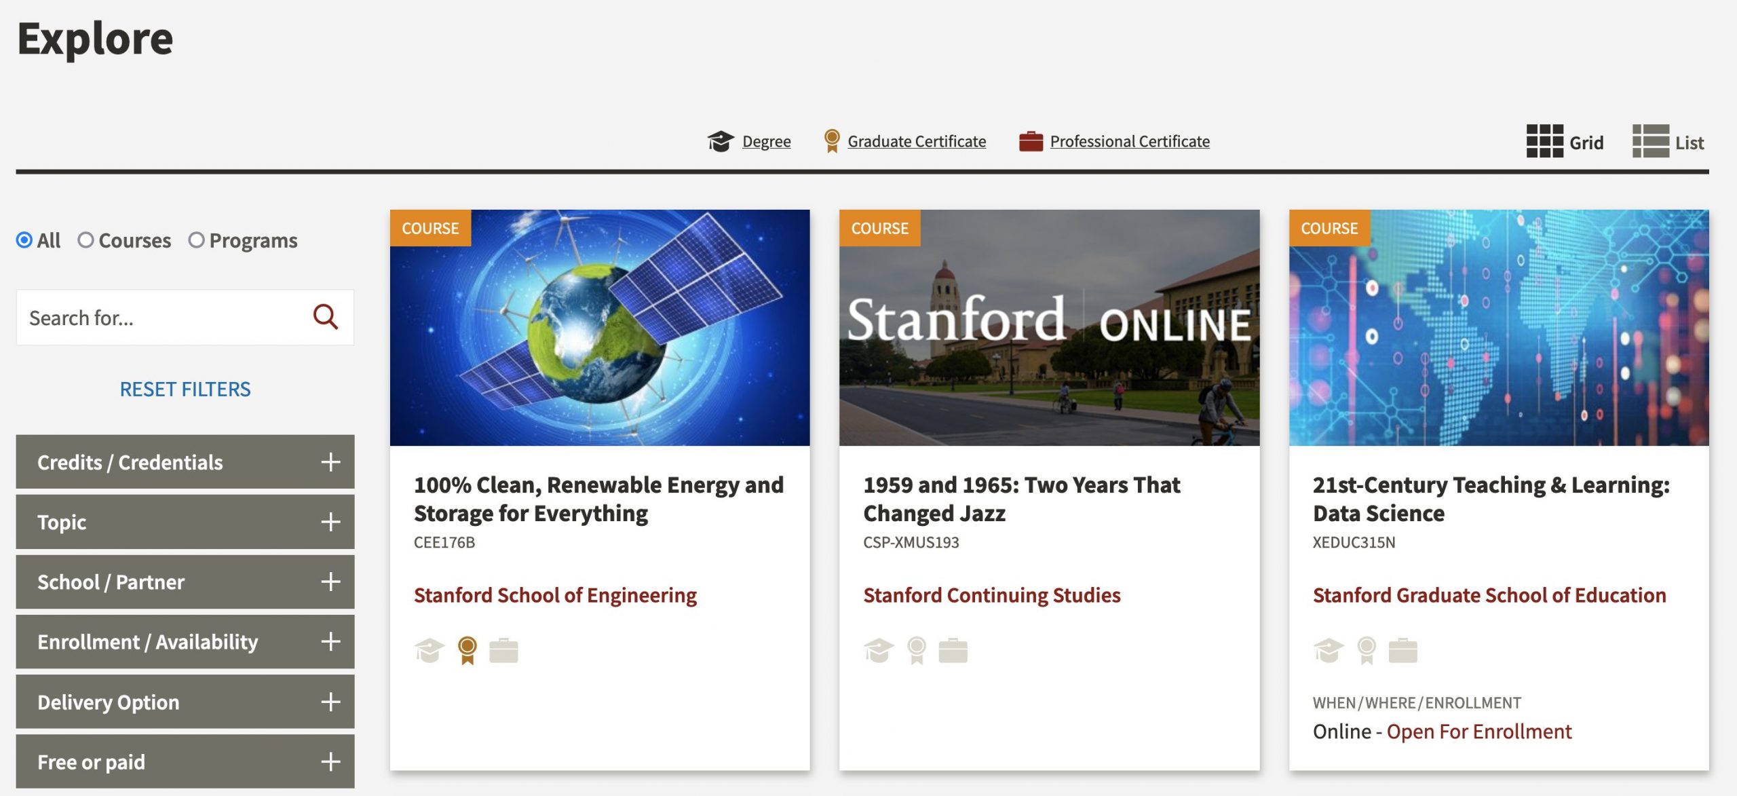Click Stanford School of Engineering link

(x=555, y=595)
